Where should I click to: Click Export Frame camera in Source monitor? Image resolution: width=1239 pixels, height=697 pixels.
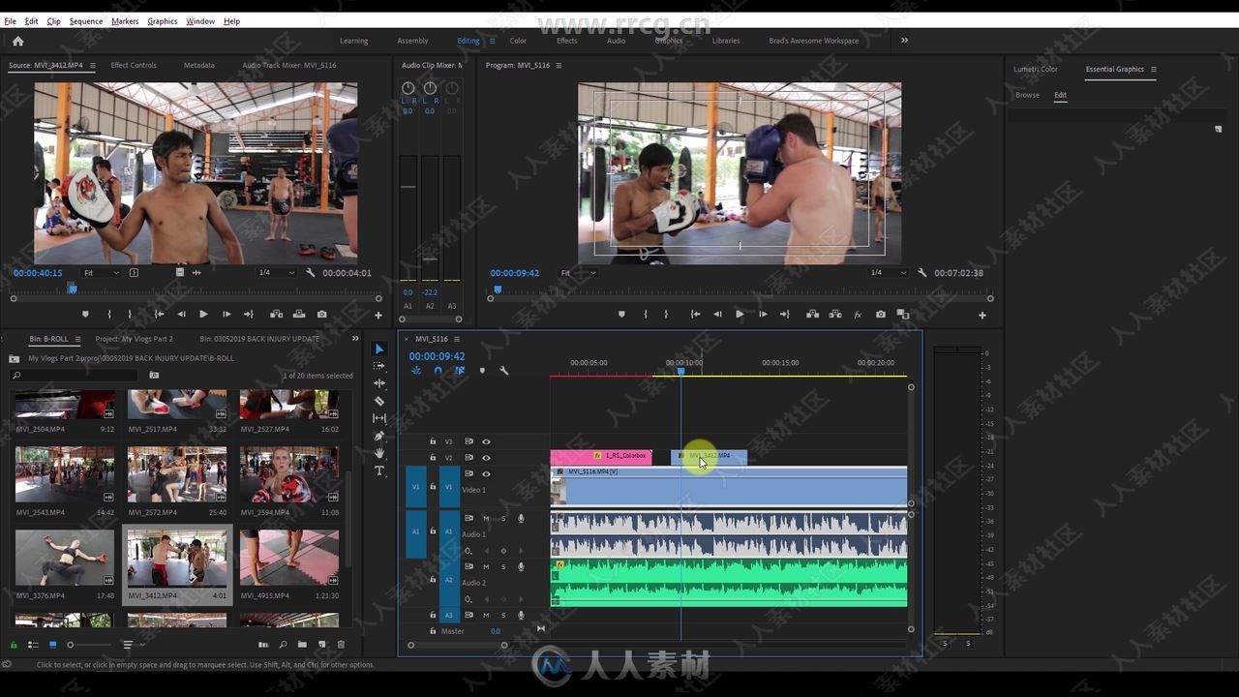pos(321,314)
